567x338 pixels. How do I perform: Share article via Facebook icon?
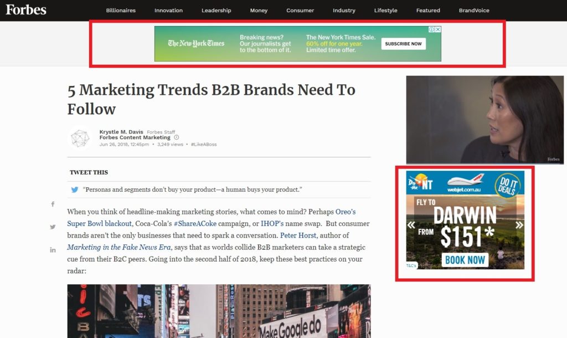point(53,204)
